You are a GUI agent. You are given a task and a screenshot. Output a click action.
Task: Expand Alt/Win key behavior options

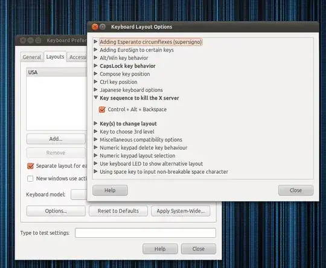(95, 57)
